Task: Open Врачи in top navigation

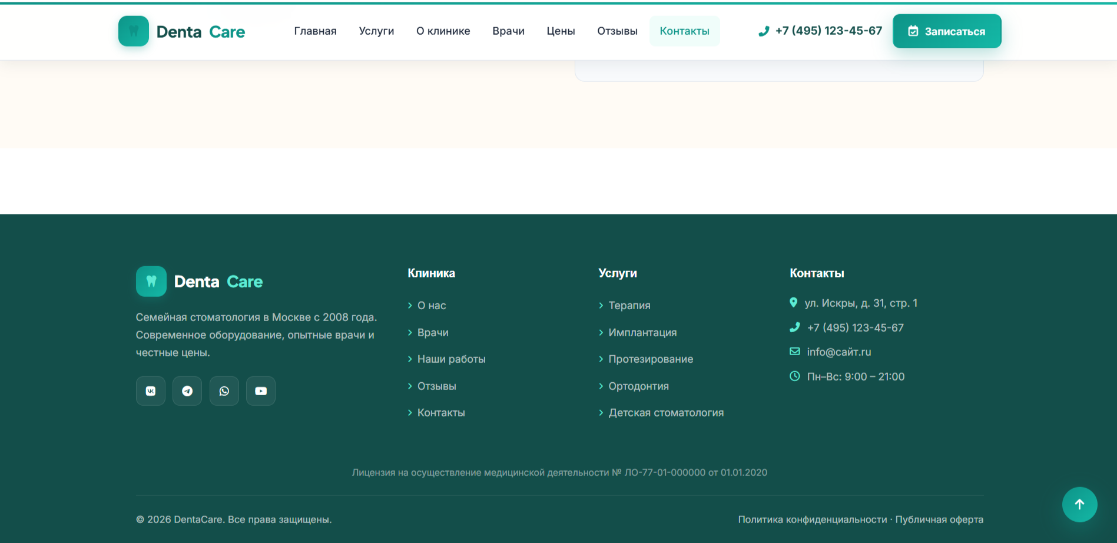Action: tap(509, 31)
